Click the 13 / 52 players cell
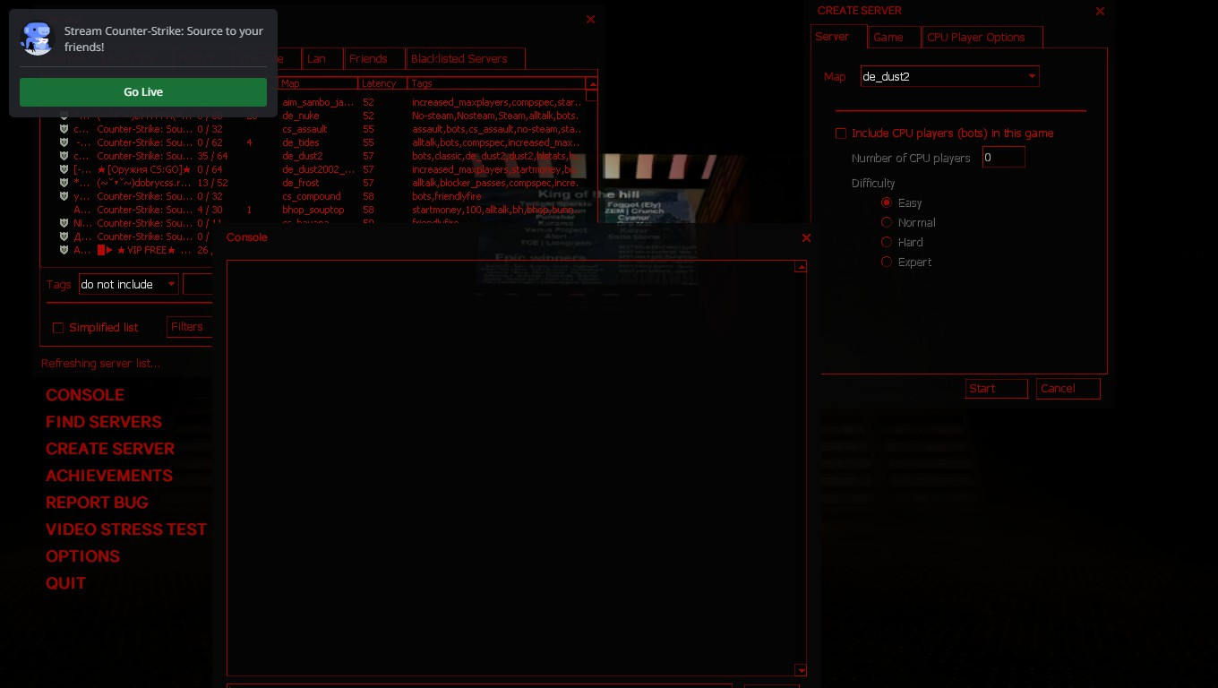Viewport: 1218px width, 688px height. click(212, 183)
